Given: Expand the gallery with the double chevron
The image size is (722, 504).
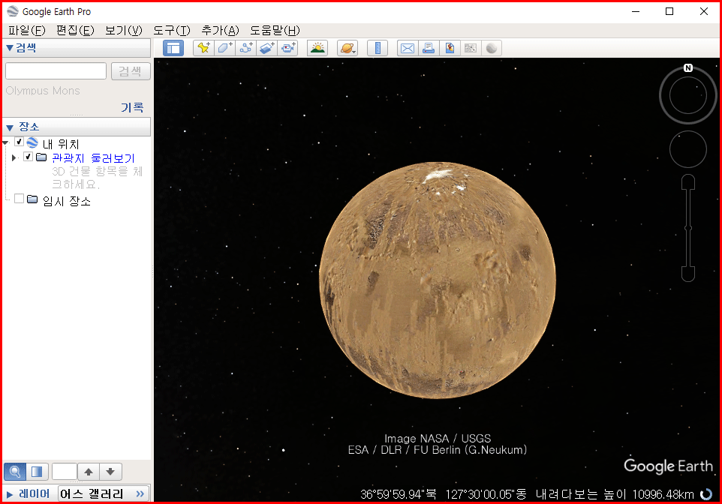Looking at the screenshot, I should click(140, 493).
